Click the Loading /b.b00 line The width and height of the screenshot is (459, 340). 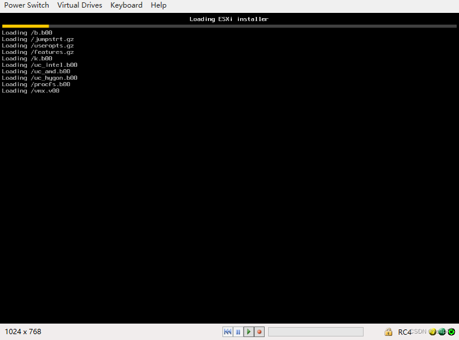[x=27, y=33]
